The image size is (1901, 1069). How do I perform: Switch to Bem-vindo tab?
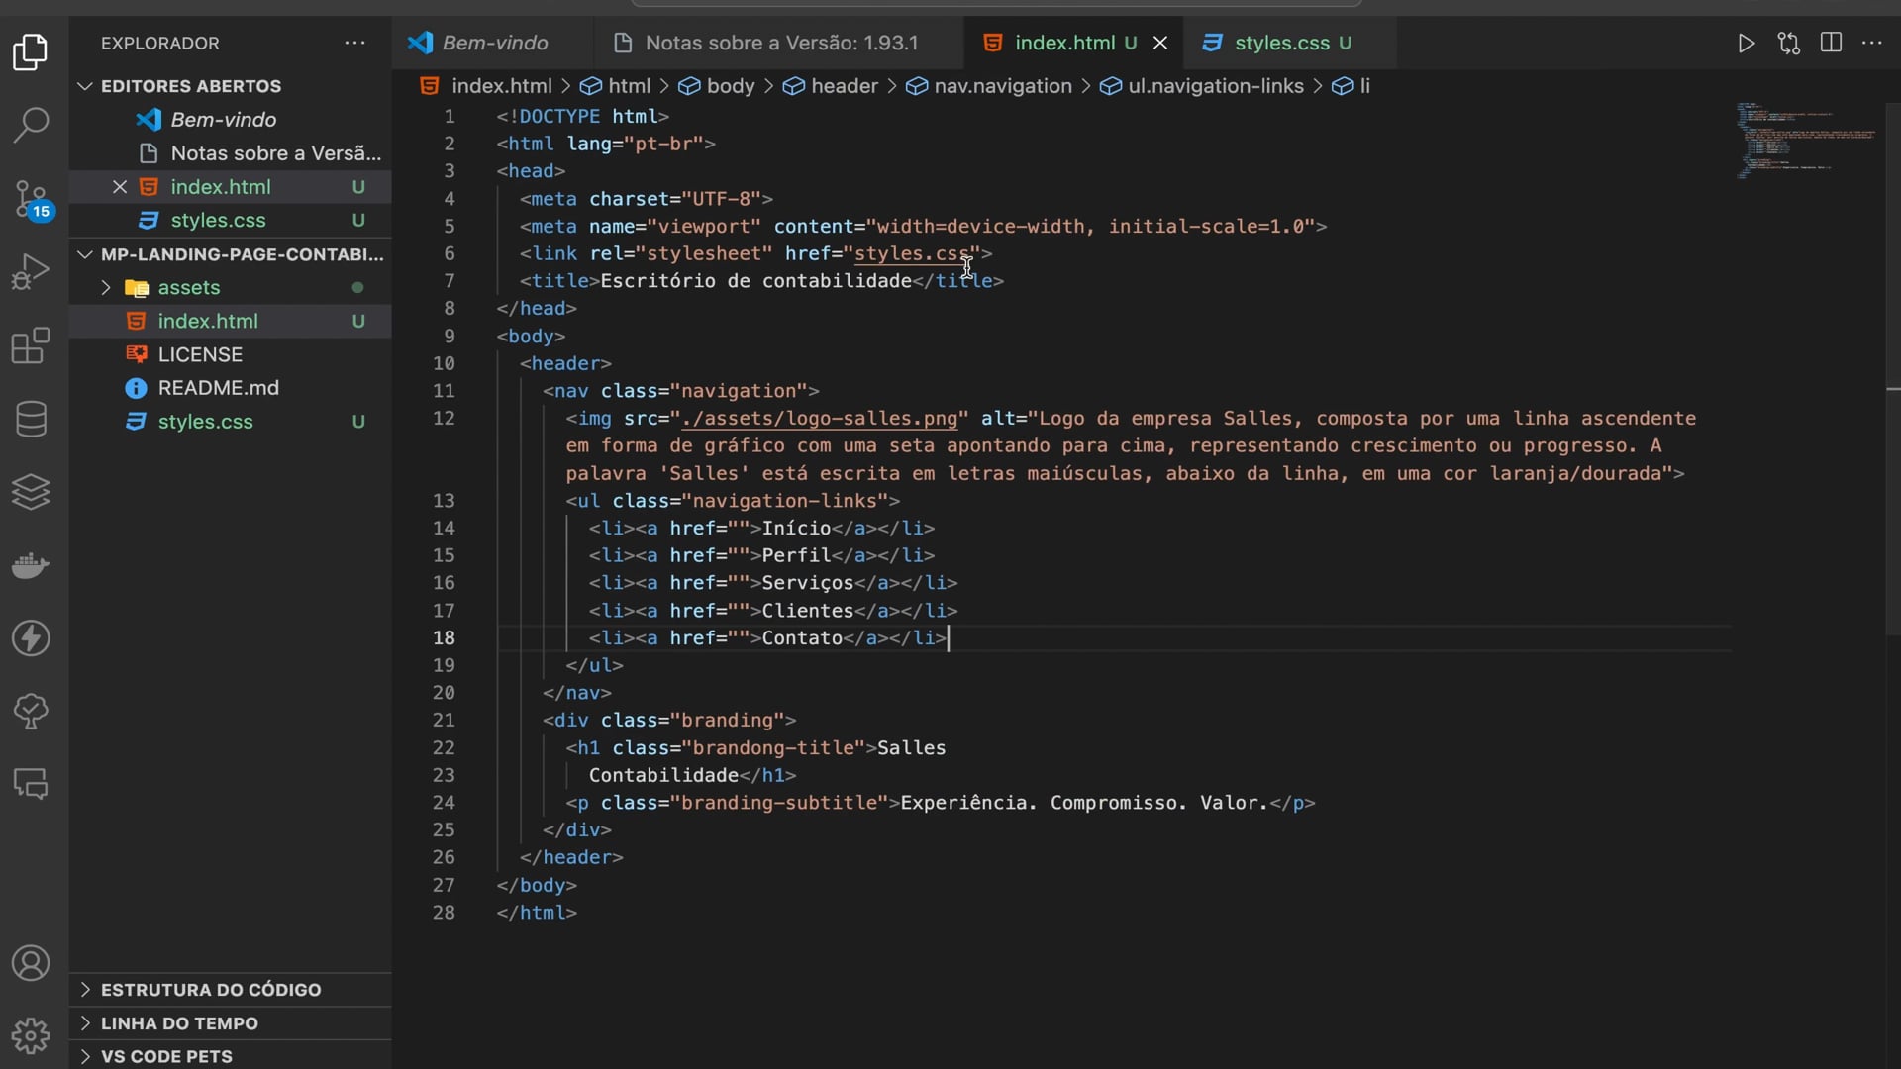pos(494,43)
